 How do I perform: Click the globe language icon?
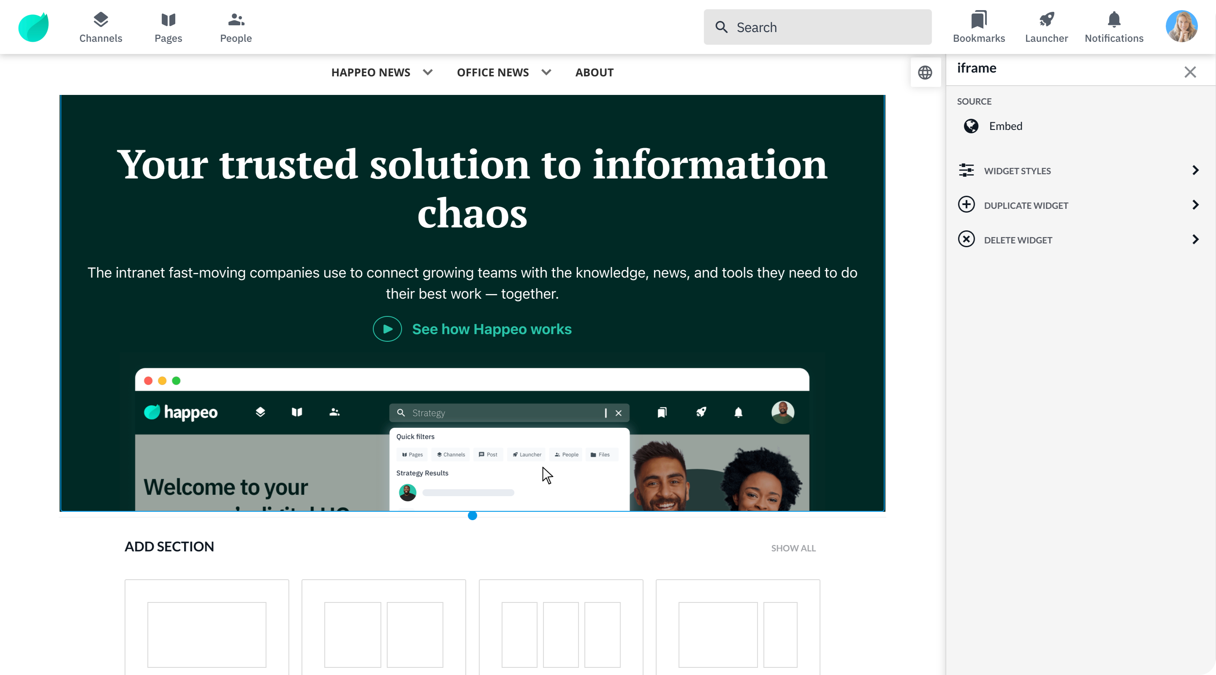pos(925,73)
